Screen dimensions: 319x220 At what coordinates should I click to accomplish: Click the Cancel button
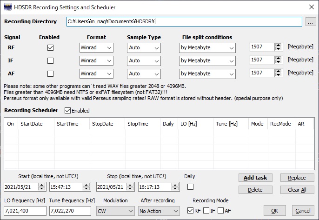tap(303, 211)
